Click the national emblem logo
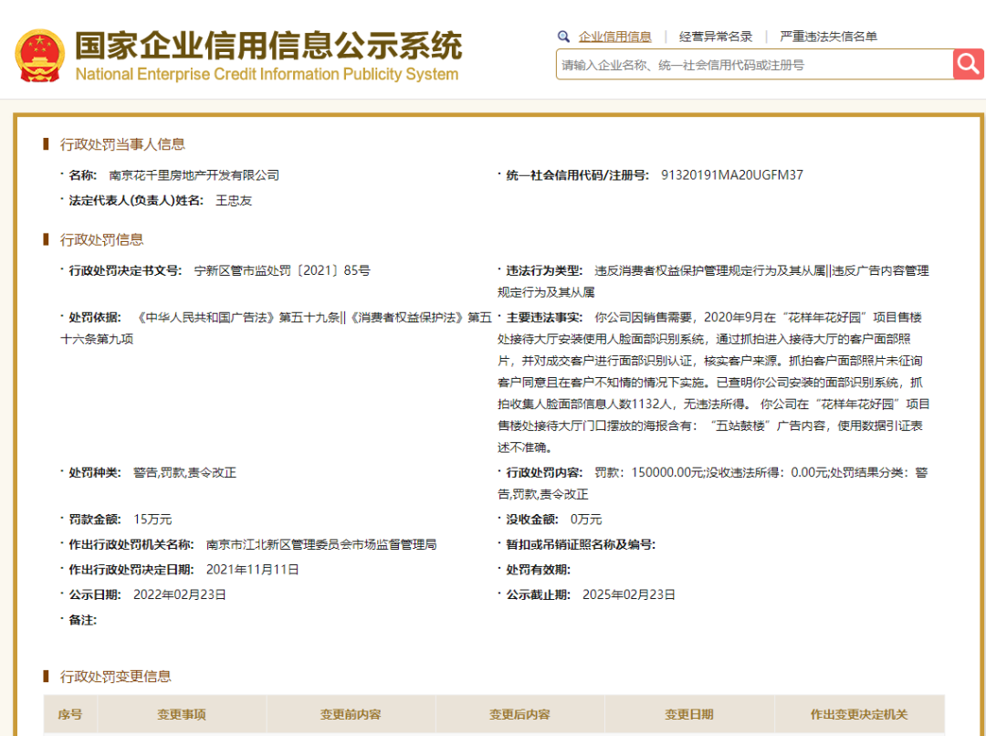Screen dimensions: 986x736 [x=39, y=56]
